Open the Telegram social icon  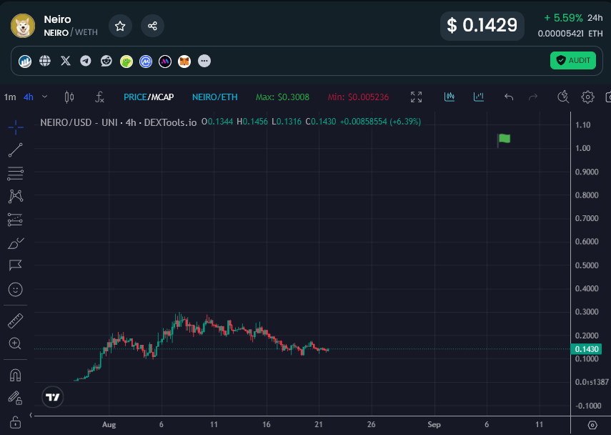tap(86, 61)
